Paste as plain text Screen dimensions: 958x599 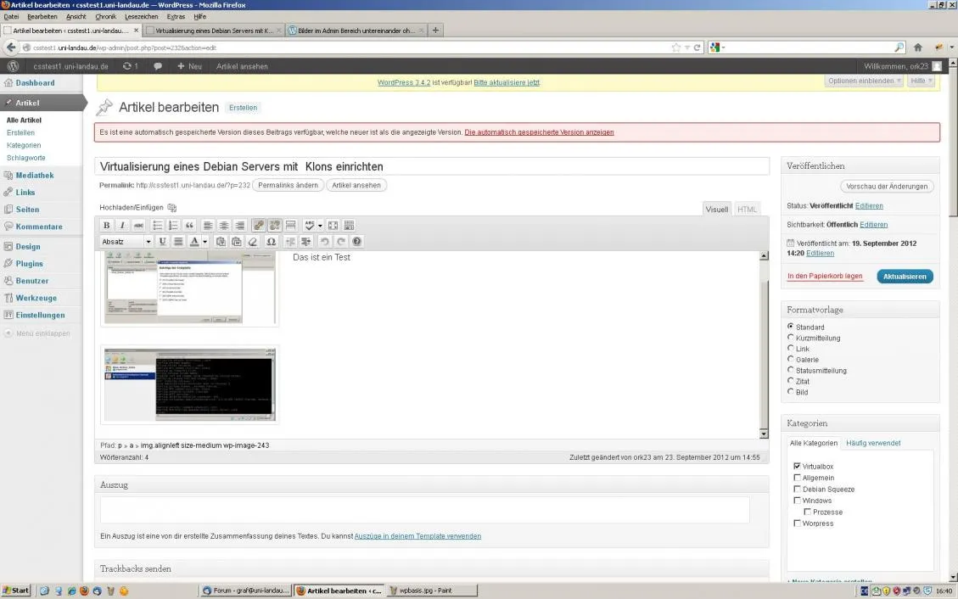coord(221,241)
